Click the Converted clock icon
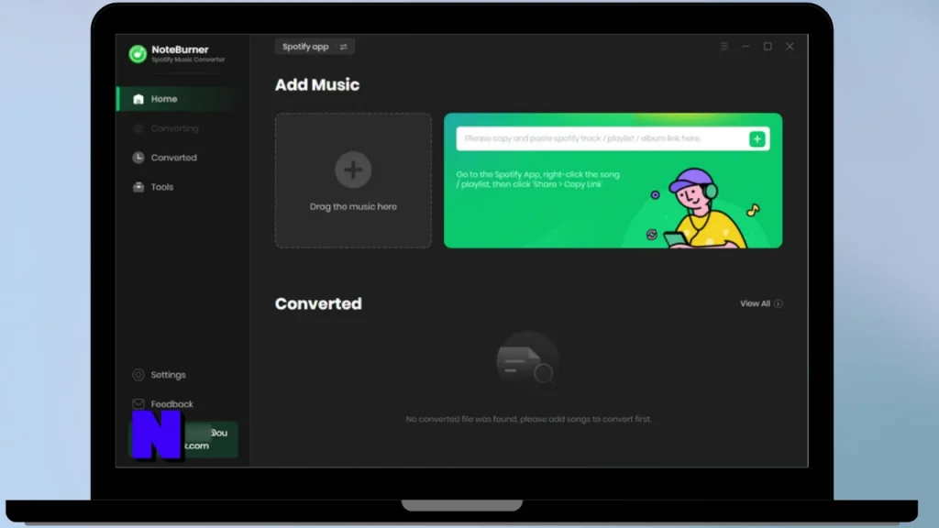Image resolution: width=939 pixels, height=528 pixels. pos(138,158)
